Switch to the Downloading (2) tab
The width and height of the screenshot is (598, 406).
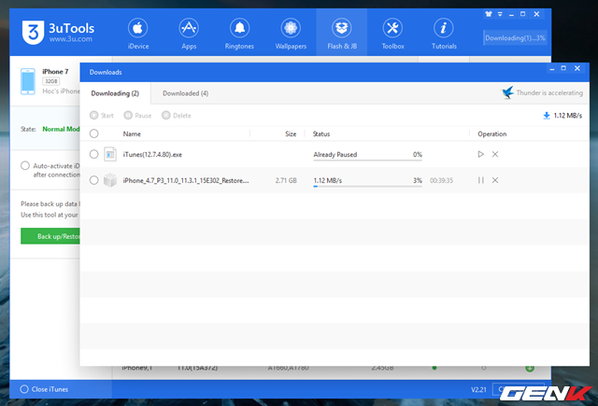click(x=115, y=93)
